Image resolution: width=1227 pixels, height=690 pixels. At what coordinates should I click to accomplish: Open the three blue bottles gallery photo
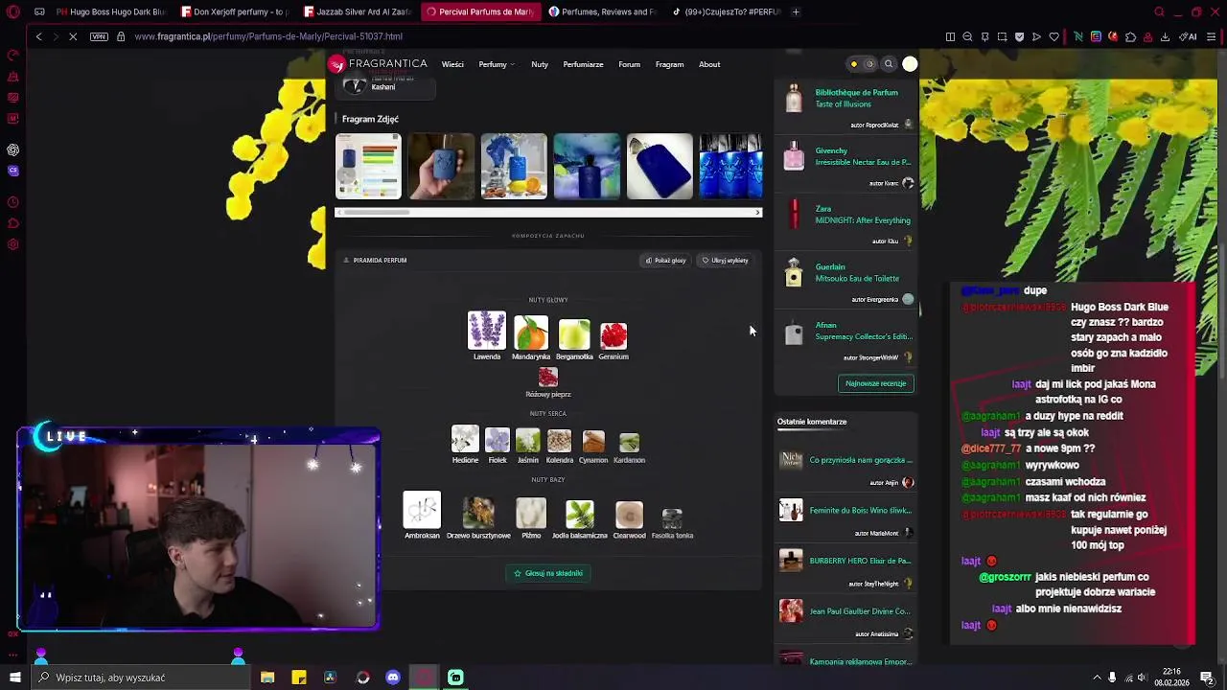(x=731, y=167)
